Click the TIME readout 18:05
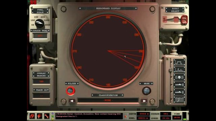Image resolution: width=216 pixels, height=121 pixels. [177, 118]
